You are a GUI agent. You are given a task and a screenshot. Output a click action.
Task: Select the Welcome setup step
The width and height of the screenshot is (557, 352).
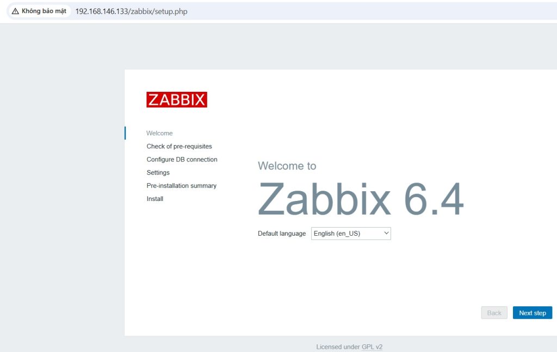pyautogui.click(x=159, y=133)
